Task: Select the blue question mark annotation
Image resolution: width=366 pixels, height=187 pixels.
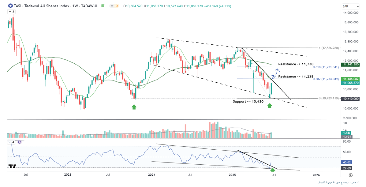Action: pyautogui.click(x=273, y=77)
